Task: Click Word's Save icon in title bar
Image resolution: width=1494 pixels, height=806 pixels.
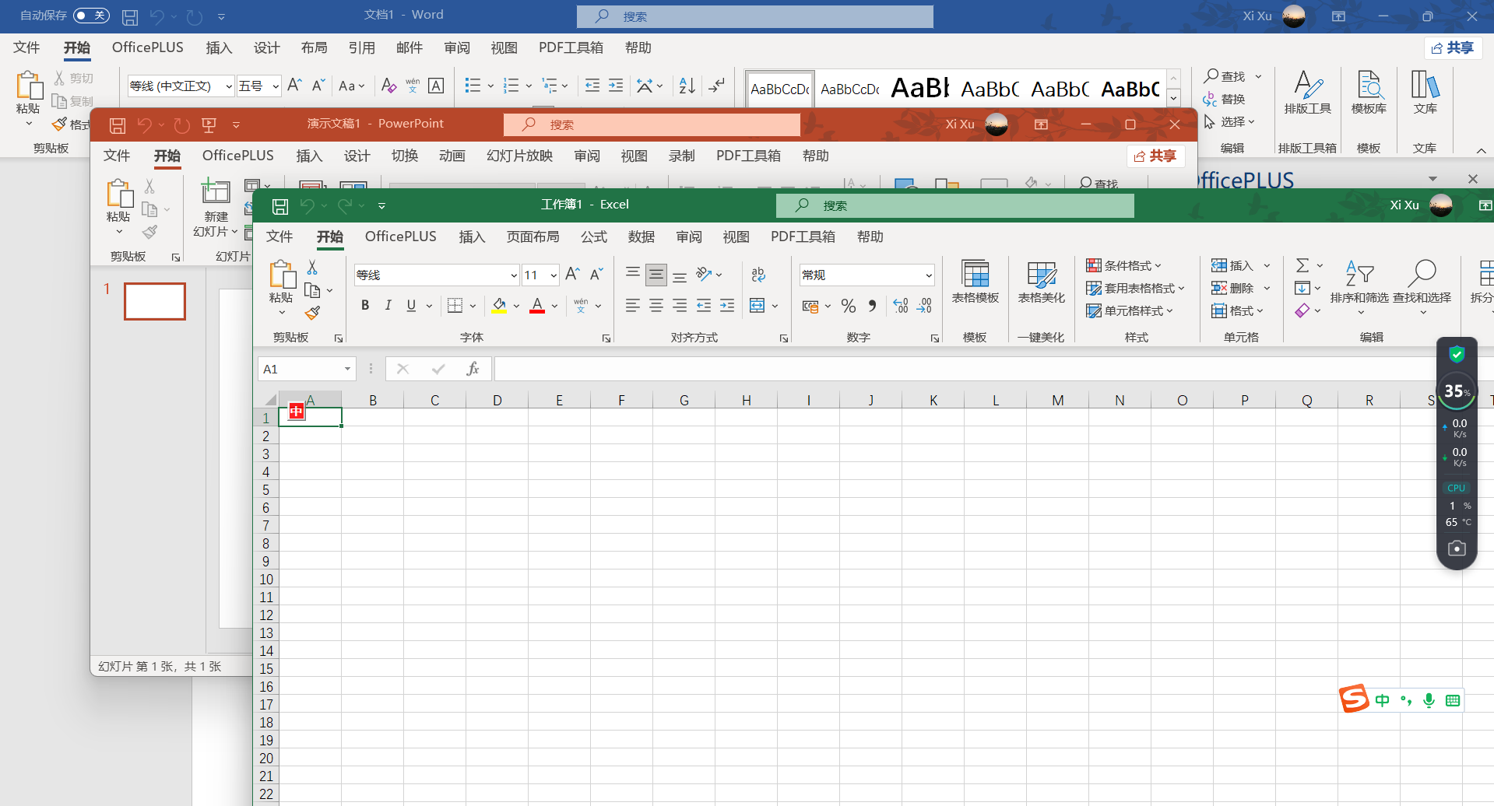Action: (x=130, y=16)
